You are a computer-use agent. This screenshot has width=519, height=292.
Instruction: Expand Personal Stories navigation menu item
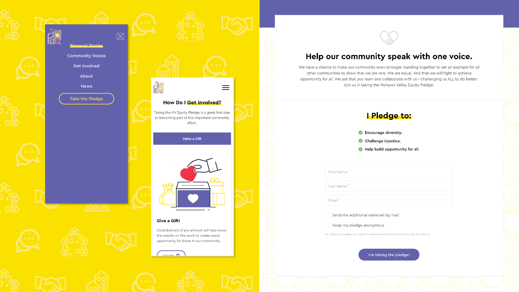pos(86,45)
